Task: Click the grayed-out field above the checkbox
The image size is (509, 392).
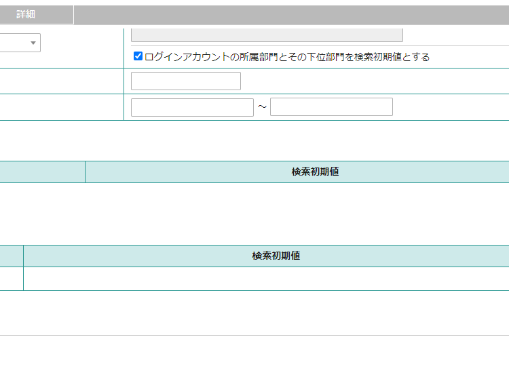Action: coord(266,35)
